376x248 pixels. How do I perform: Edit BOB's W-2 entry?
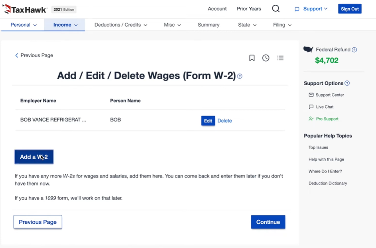(208, 120)
